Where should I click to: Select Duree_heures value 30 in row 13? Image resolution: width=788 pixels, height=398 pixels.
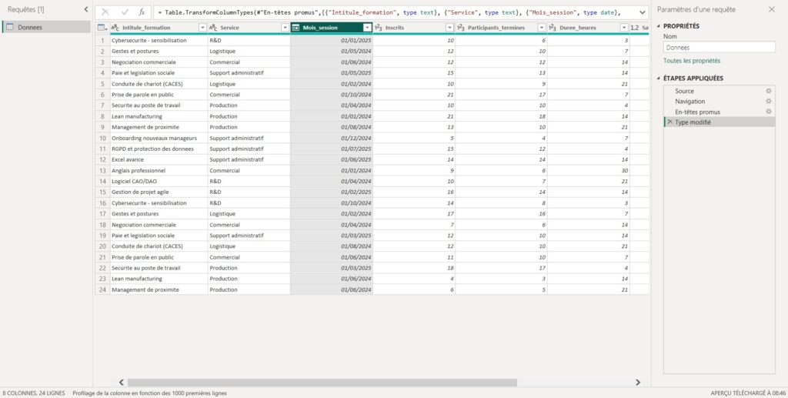click(589, 170)
